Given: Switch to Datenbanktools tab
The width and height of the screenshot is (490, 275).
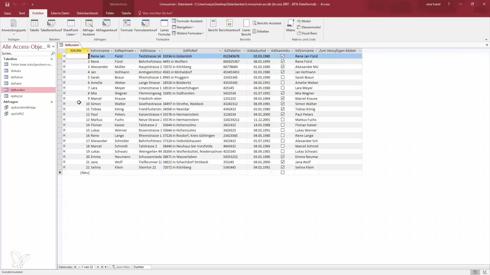Looking at the screenshot, I should pyautogui.click(x=87, y=13).
